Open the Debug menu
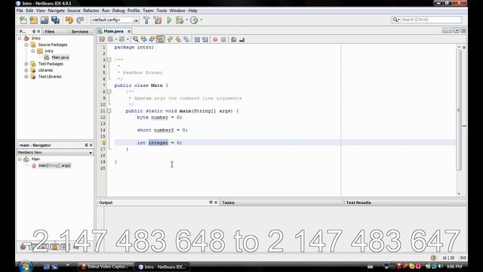The image size is (483, 272). (x=118, y=11)
